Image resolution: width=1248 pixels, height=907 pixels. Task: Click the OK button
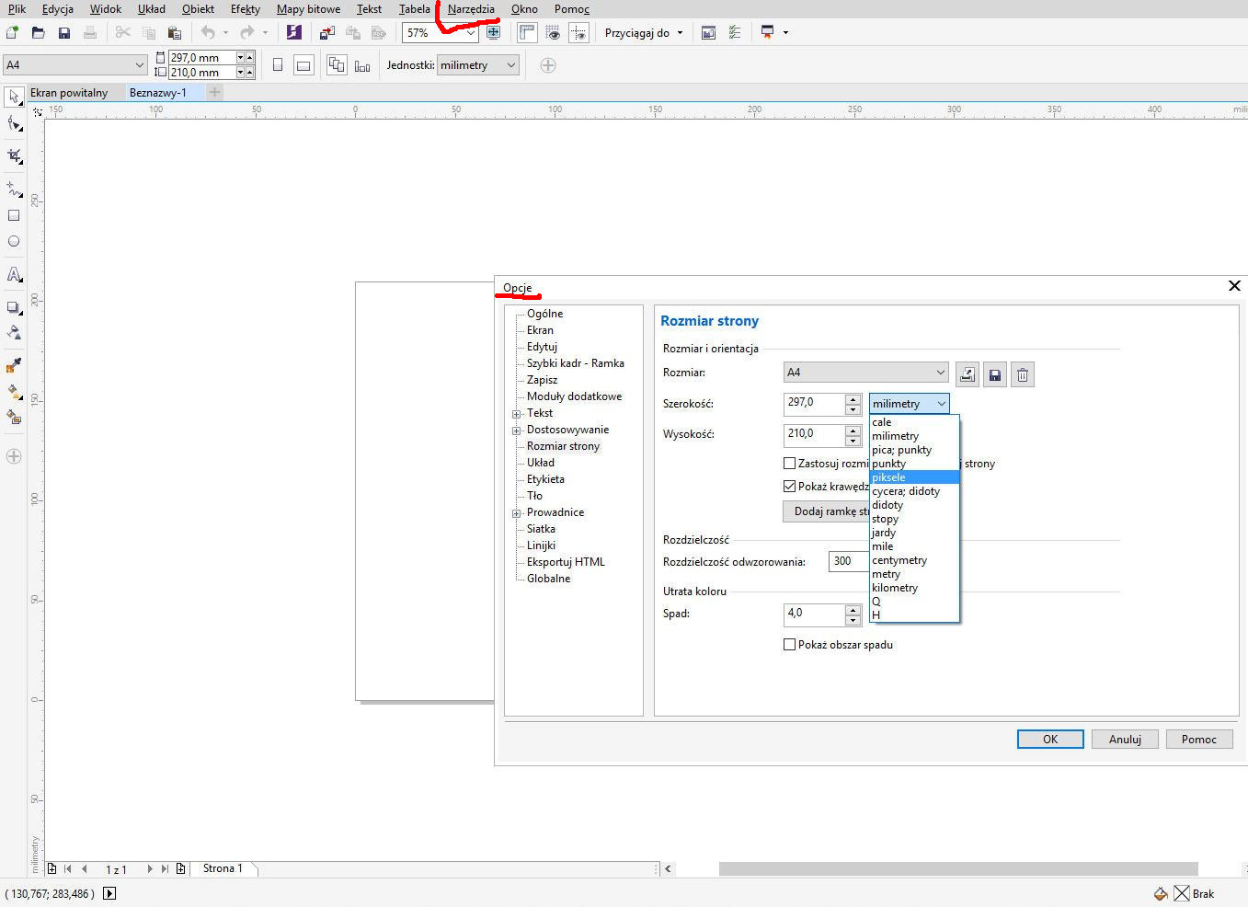point(1049,740)
